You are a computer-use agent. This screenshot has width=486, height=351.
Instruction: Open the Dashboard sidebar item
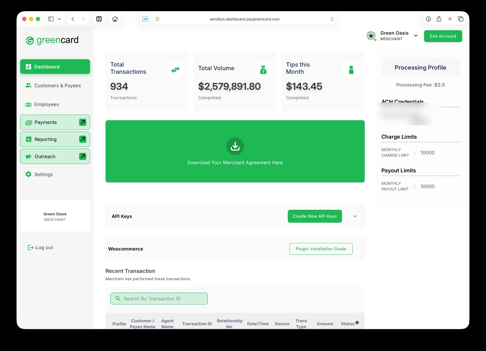pyautogui.click(x=55, y=67)
